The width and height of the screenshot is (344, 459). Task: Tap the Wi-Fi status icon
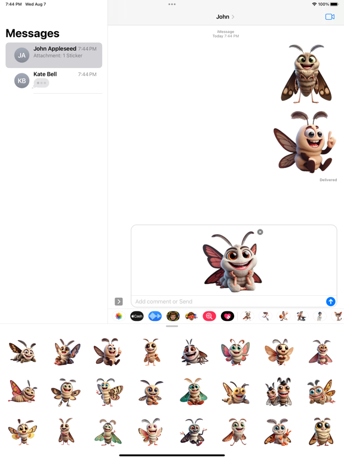click(x=315, y=4)
